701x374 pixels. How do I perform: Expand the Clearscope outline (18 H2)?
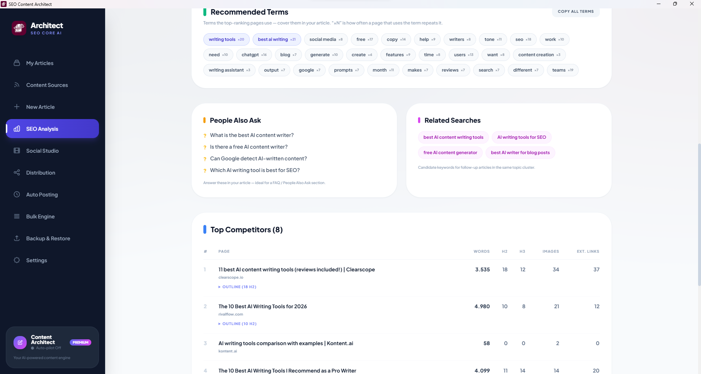coord(237,287)
